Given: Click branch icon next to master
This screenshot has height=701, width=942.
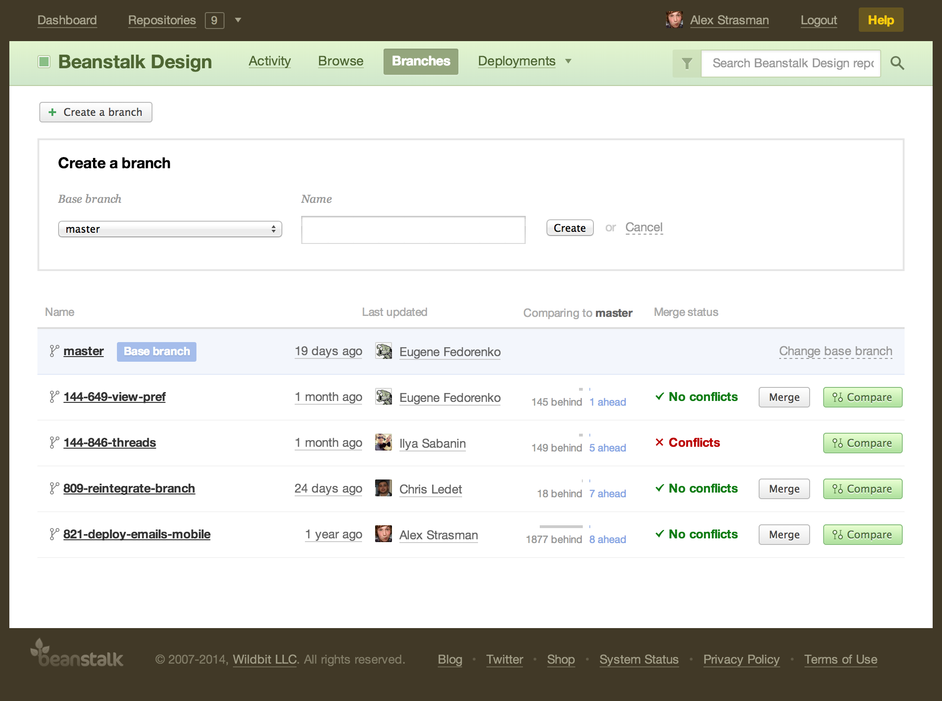Looking at the screenshot, I should 54,350.
